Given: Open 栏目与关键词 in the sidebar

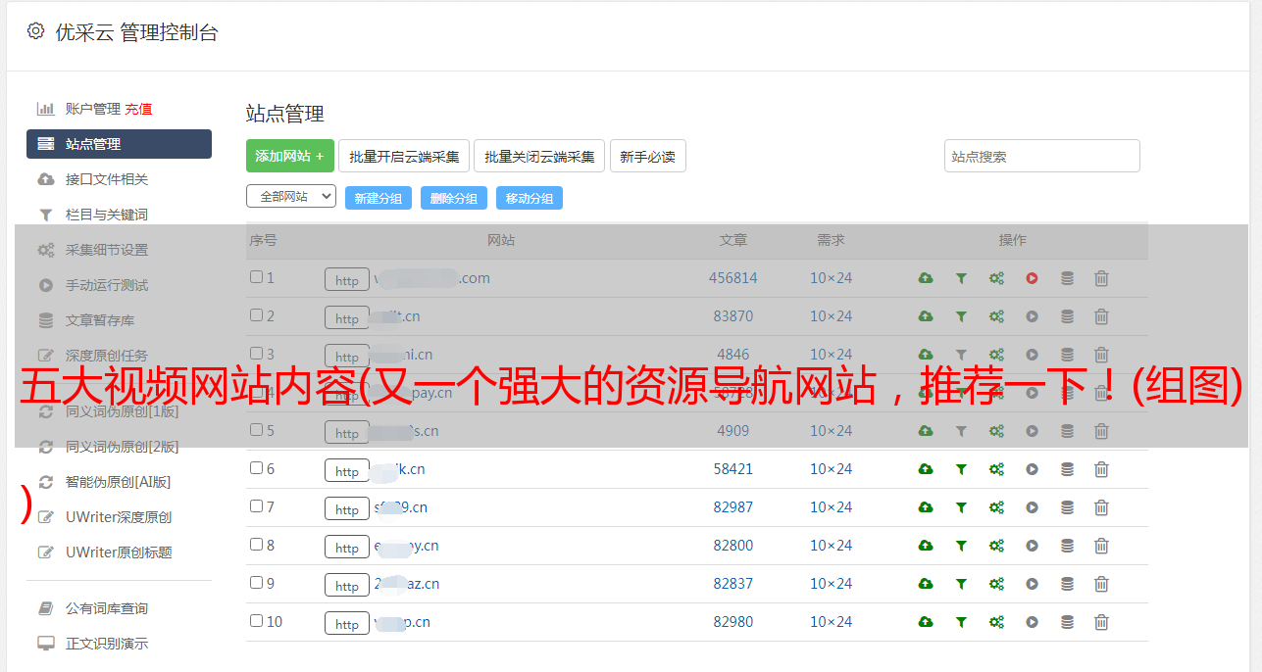Looking at the screenshot, I should [107, 215].
